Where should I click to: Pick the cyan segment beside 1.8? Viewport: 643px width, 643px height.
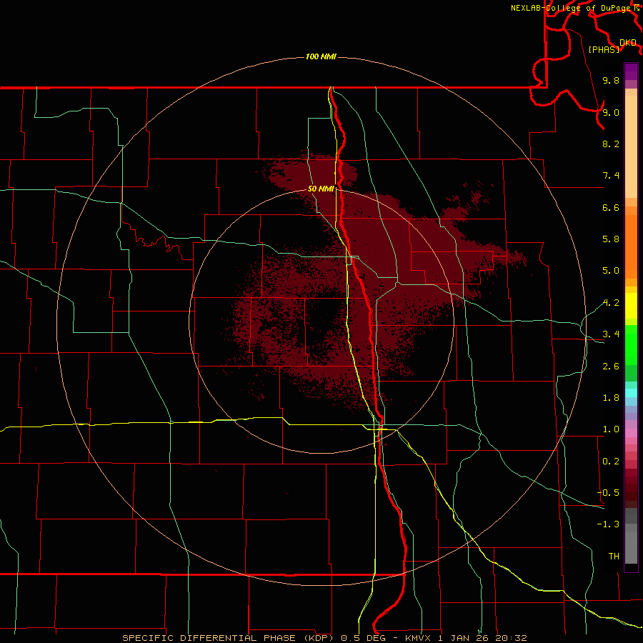(x=631, y=393)
